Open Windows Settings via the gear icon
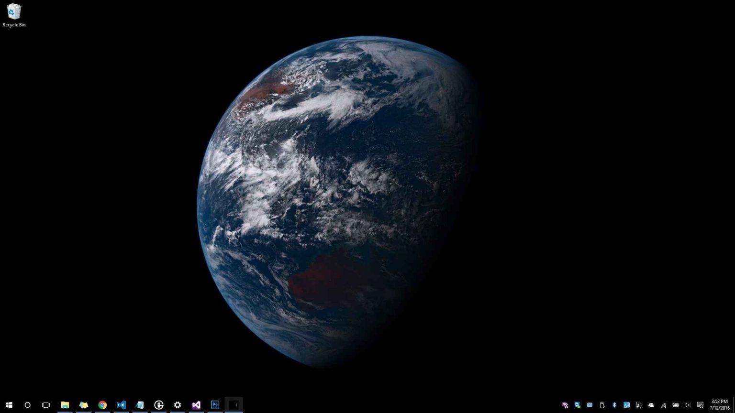 (x=178, y=405)
